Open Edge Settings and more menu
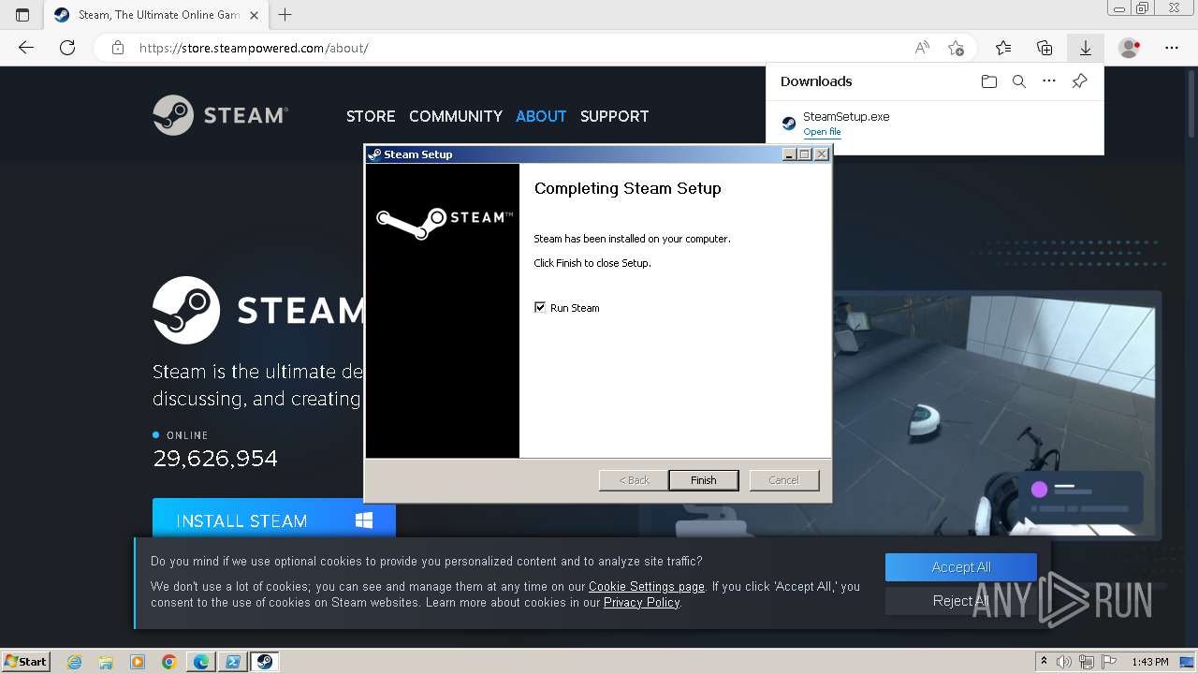The height and width of the screenshot is (674, 1198). tap(1172, 48)
